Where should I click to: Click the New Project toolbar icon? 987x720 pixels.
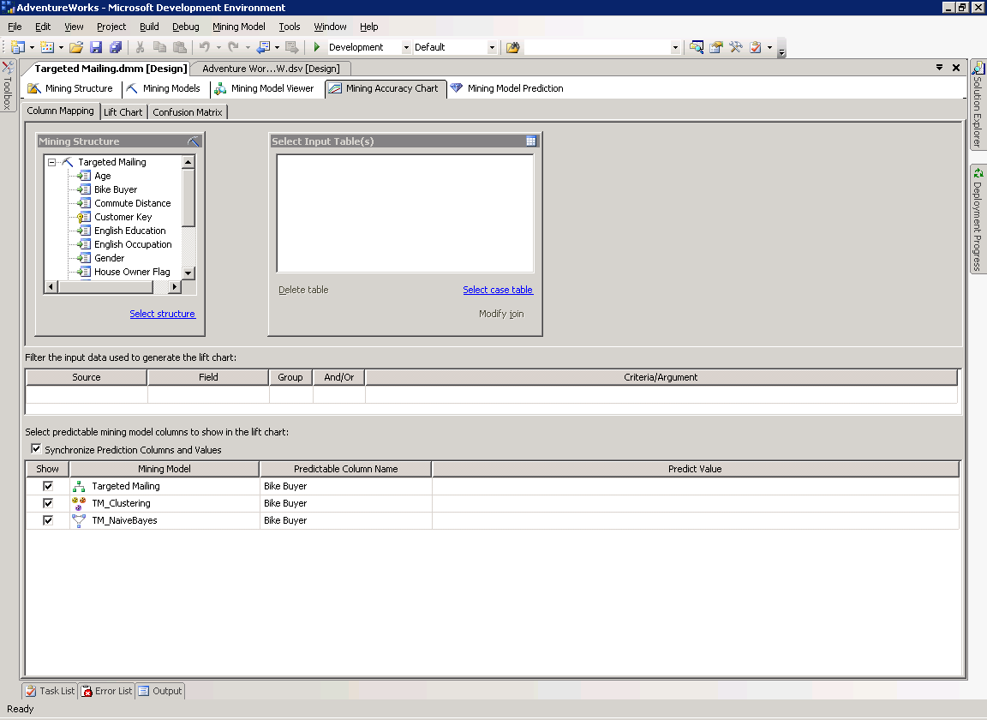pyautogui.click(x=18, y=47)
